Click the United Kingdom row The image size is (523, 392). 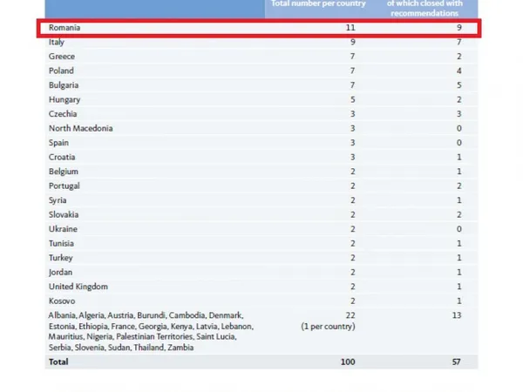[x=78, y=287]
